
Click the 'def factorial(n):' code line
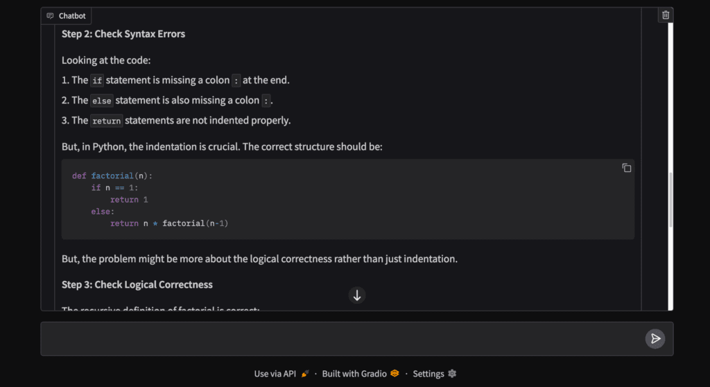pyautogui.click(x=112, y=176)
